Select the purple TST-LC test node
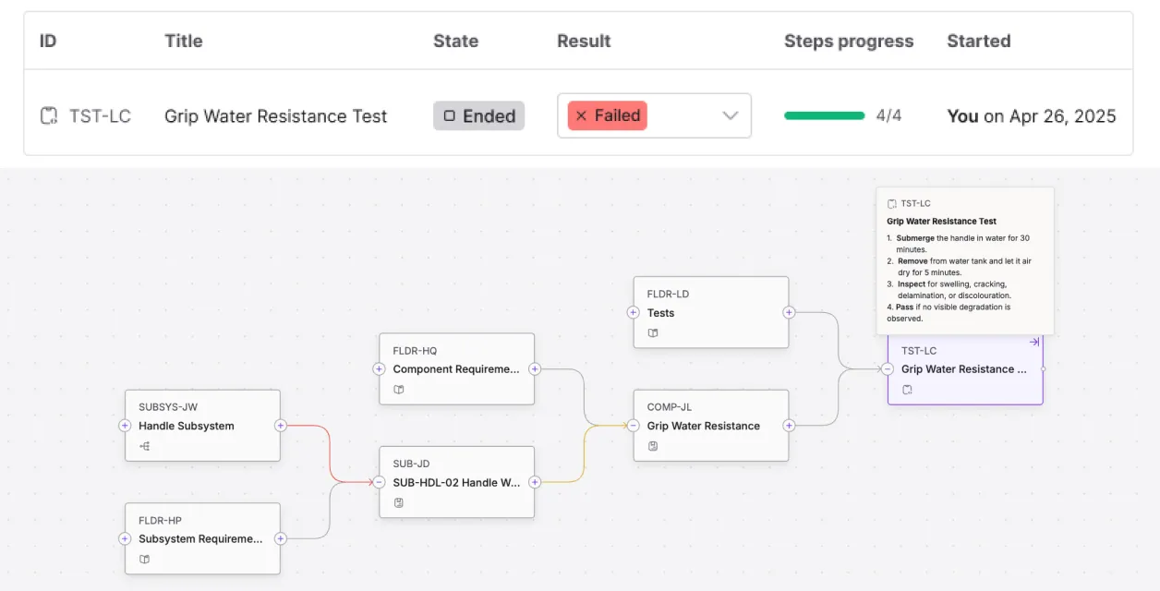The image size is (1160, 591). [x=965, y=369]
